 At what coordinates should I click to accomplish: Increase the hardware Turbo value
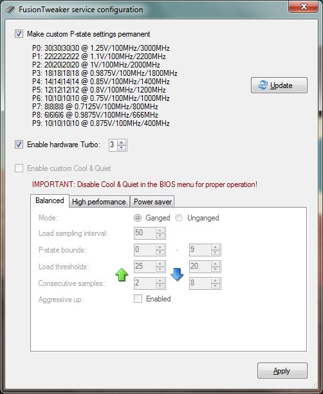122,143
